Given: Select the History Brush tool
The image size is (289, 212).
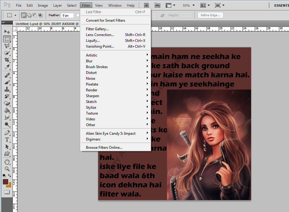Looking at the screenshot, I should point(7,96).
